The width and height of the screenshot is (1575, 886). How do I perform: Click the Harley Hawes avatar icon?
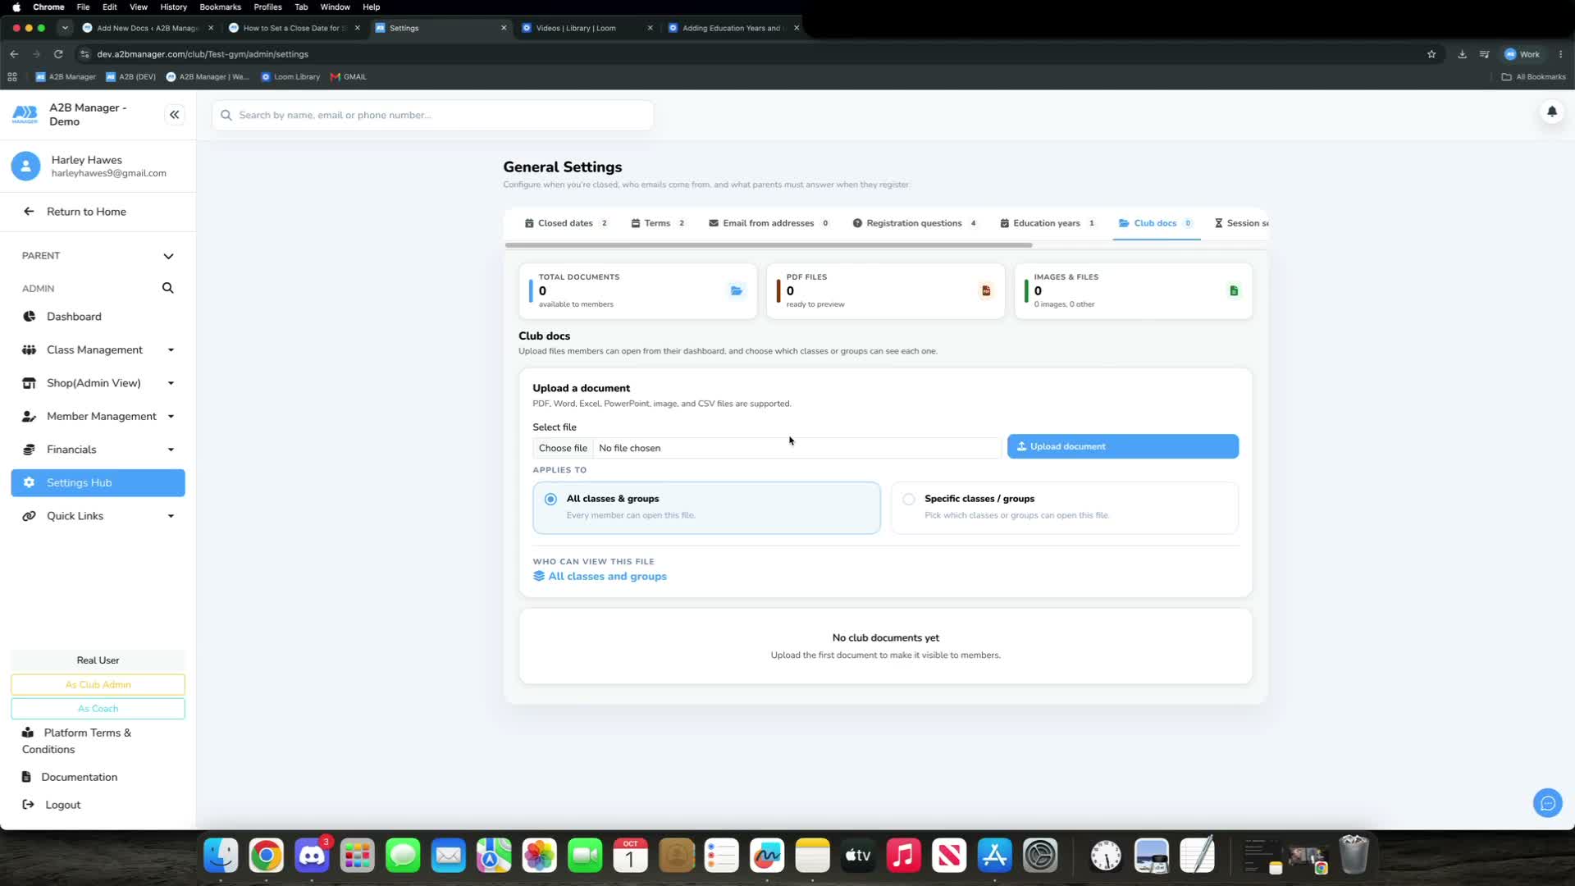point(25,166)
